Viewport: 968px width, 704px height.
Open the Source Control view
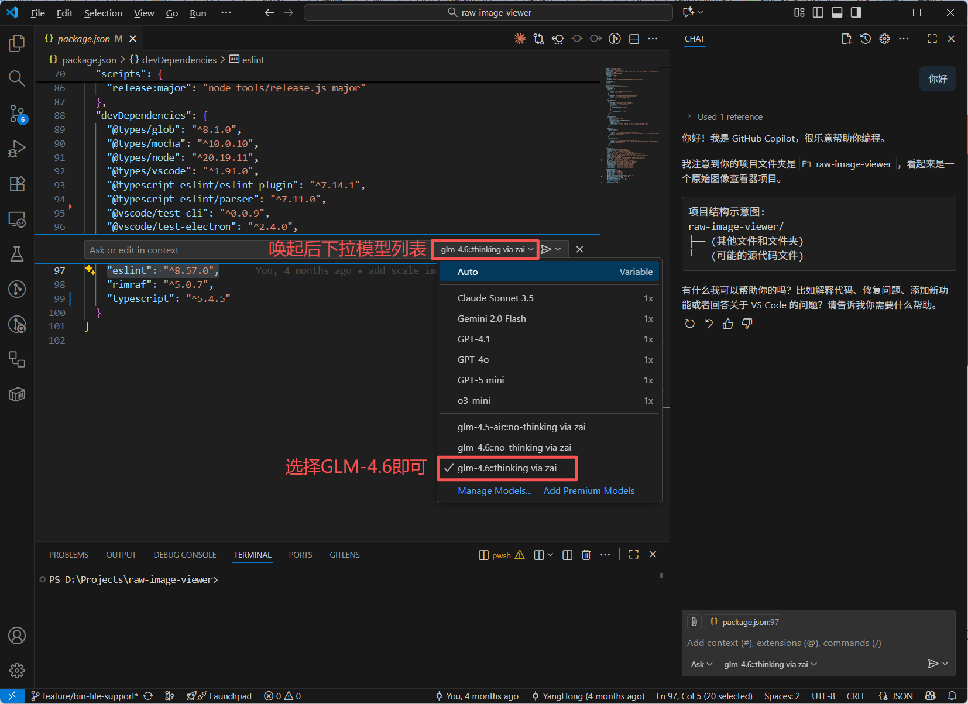(x=17, y=114)
